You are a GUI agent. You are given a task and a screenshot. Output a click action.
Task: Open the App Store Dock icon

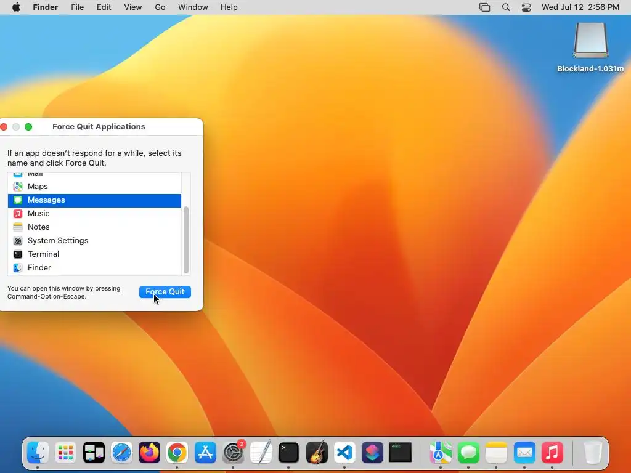pos(205,453)
